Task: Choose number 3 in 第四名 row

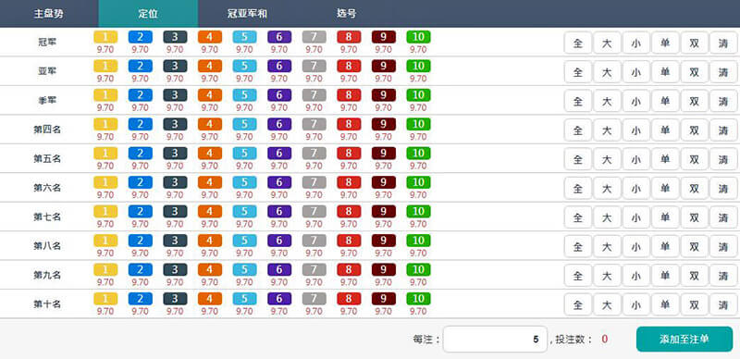Action: coord(175,124)
